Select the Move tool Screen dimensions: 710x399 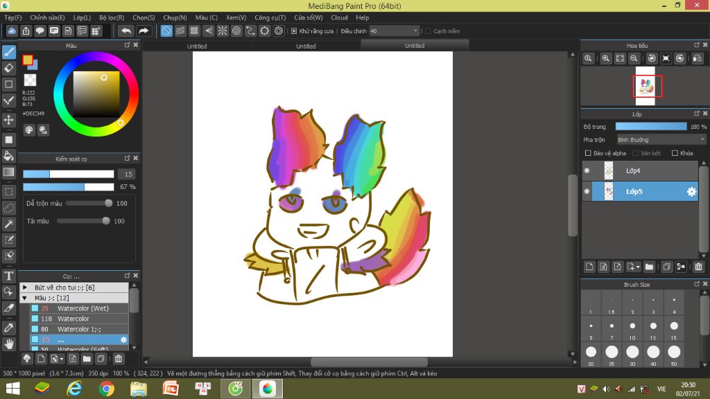[8, 120]
